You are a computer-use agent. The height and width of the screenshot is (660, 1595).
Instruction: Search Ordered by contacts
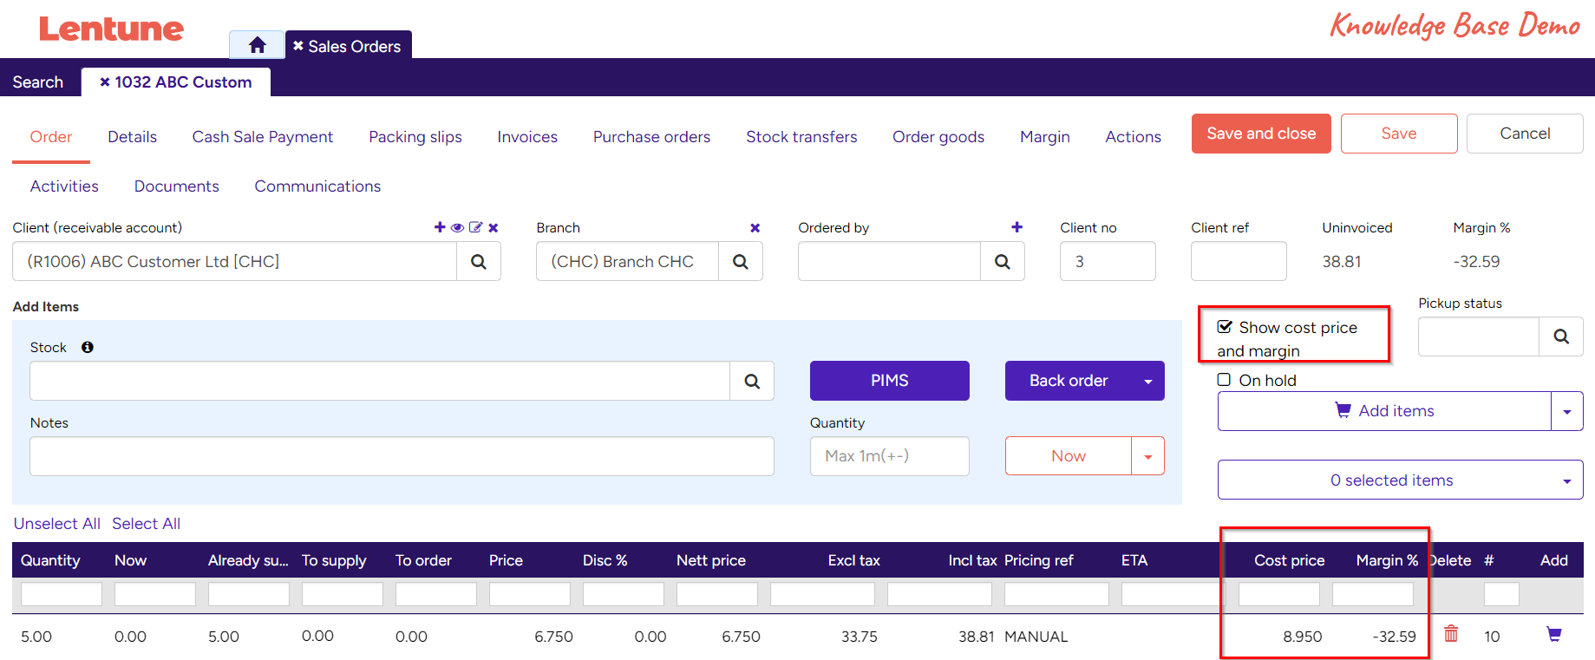coord(1003,261)
